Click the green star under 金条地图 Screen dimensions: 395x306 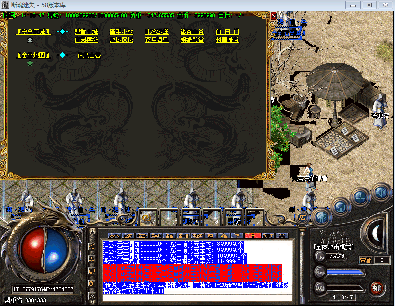click(30, 63)
